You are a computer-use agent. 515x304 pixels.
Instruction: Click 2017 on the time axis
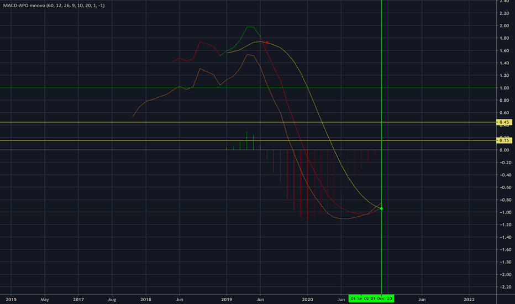click(78, 300)
